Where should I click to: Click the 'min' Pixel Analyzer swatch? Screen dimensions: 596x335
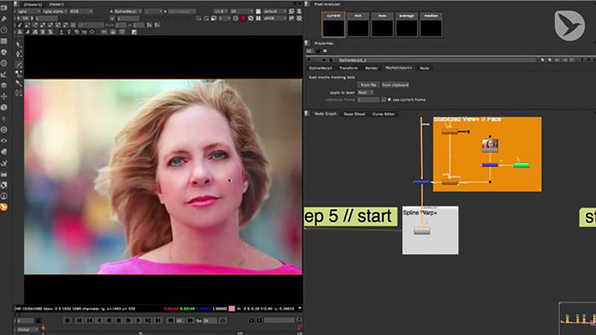click(358, 24)
